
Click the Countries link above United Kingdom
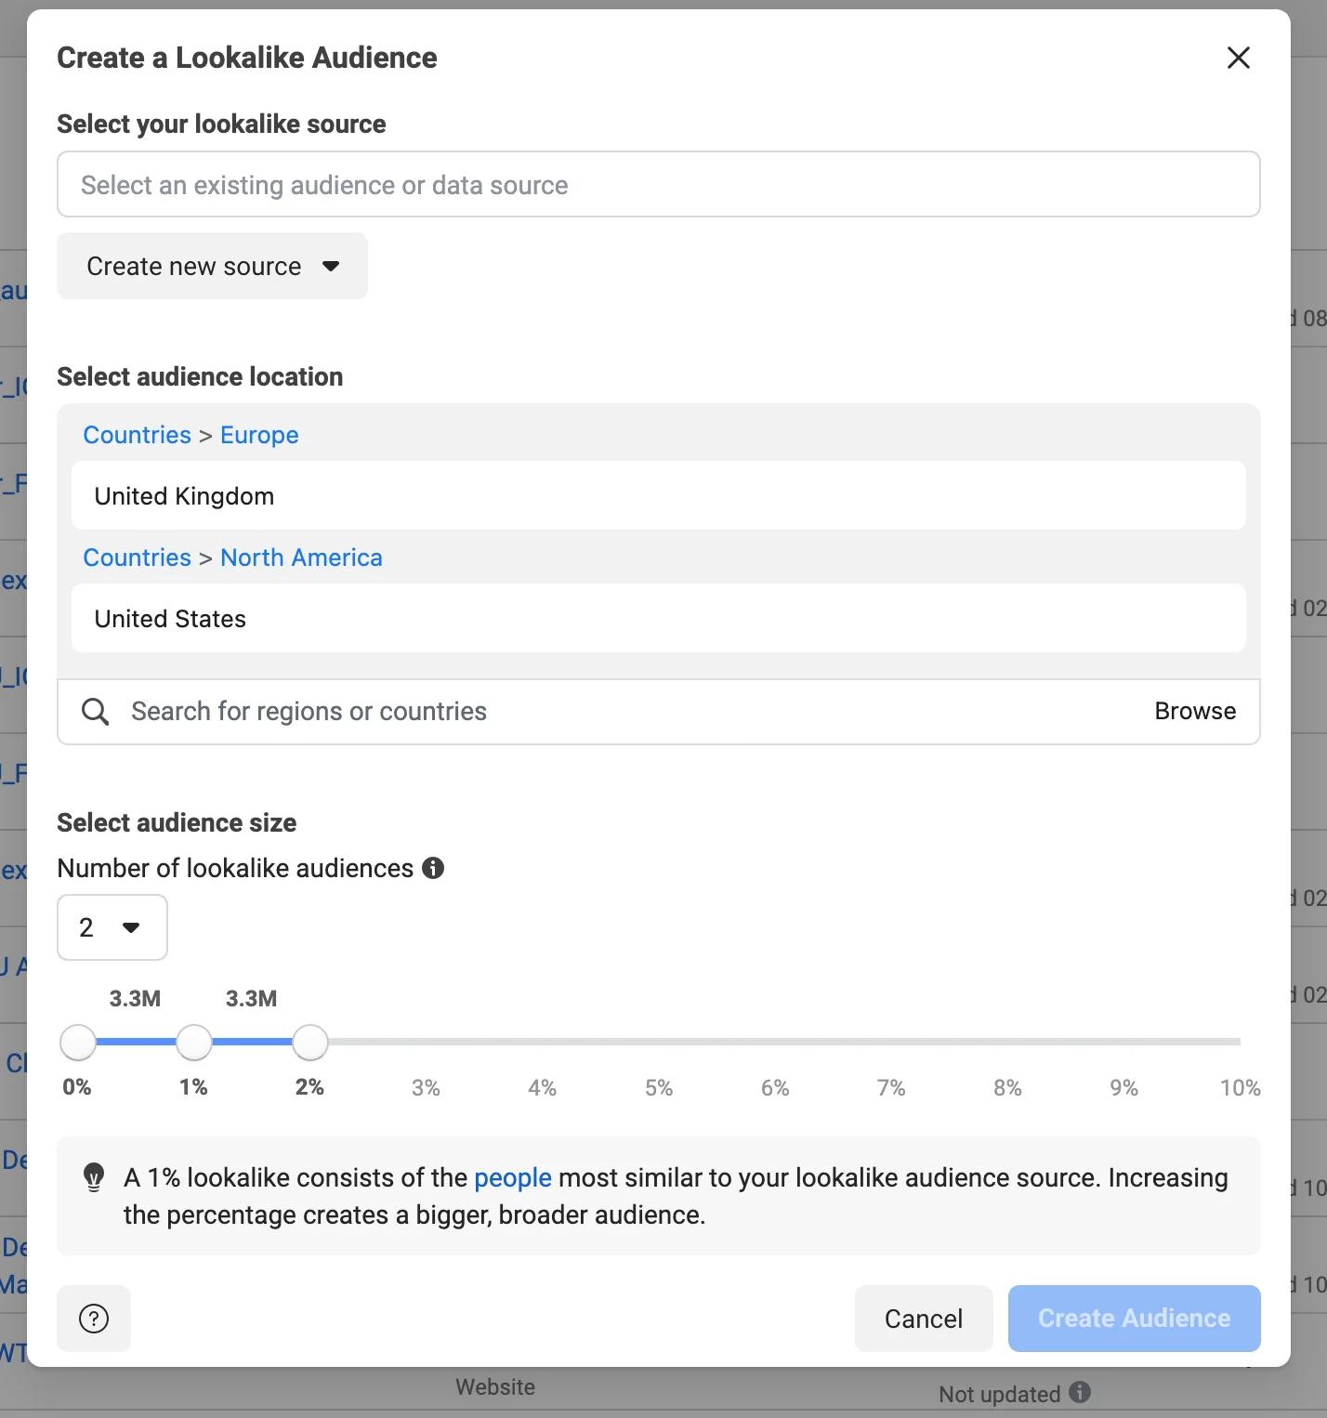137,435
